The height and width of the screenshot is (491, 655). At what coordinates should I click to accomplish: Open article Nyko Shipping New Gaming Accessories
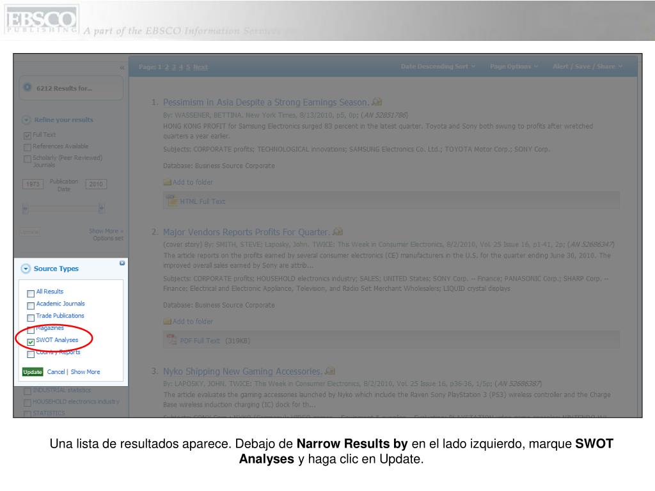[242, 371]
